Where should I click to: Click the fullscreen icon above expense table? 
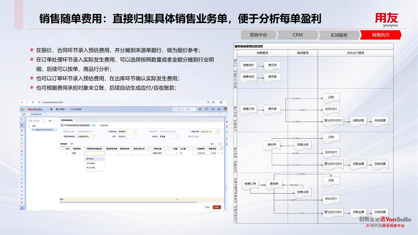pyautogui.click(x=219, y=143)
